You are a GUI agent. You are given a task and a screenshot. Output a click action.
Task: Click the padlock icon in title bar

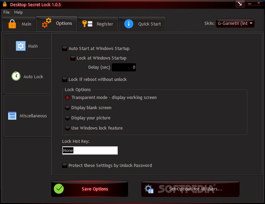pyautogui.click(x=5, y=4)
